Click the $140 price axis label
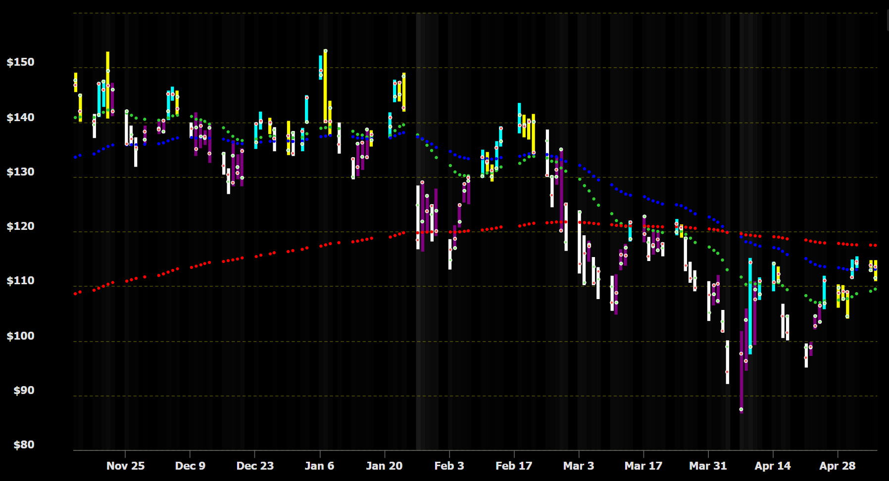 [x=20, y=118]
